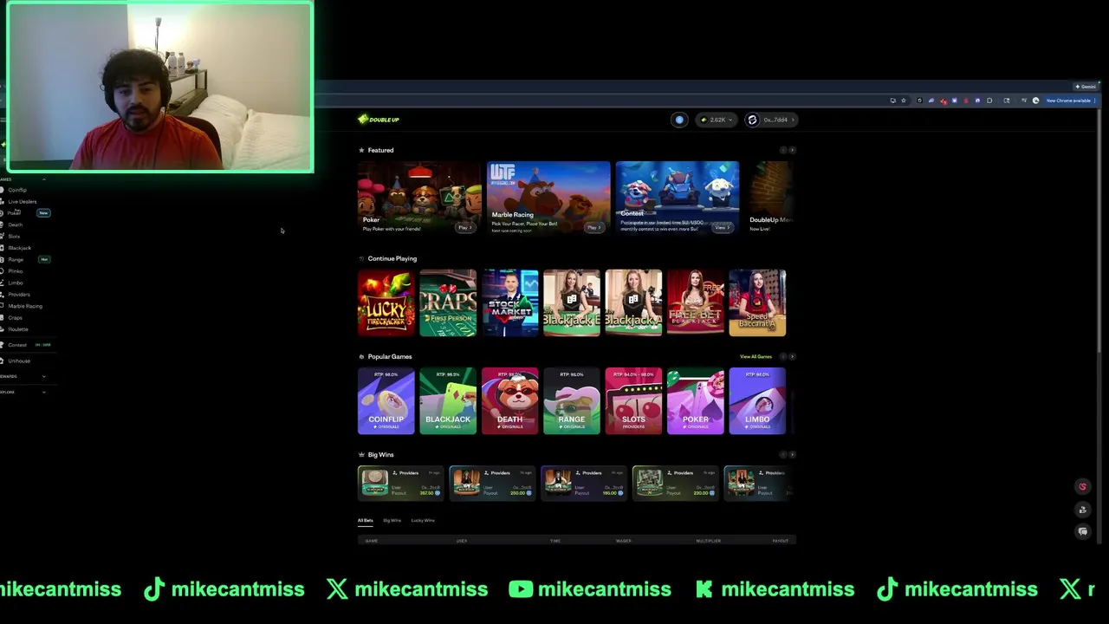Screen dimensions: 1109x624
Task: Open Coinflip from the sidebar
Action: [16, 190]
